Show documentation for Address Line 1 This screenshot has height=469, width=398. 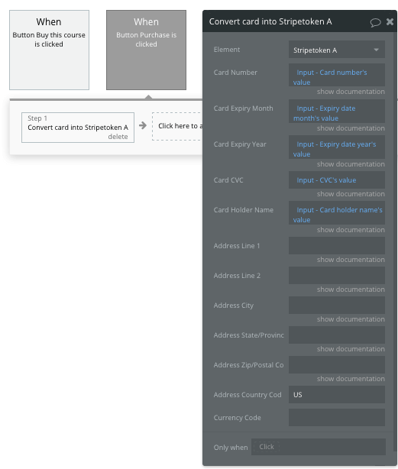tap(351, 260)
